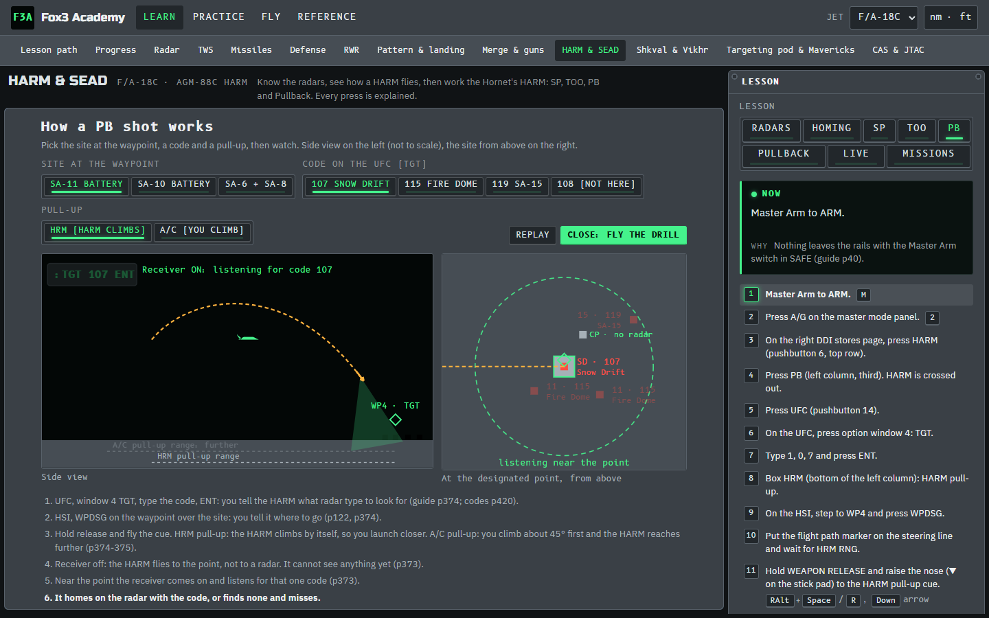Viewport: 989px width, 618px height.
Task: Open the HOMING lesson tab
Action: 832,130
